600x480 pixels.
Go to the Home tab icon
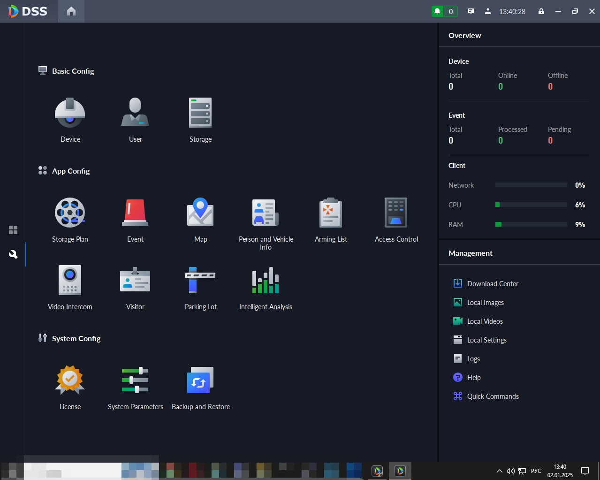(71, 11)
